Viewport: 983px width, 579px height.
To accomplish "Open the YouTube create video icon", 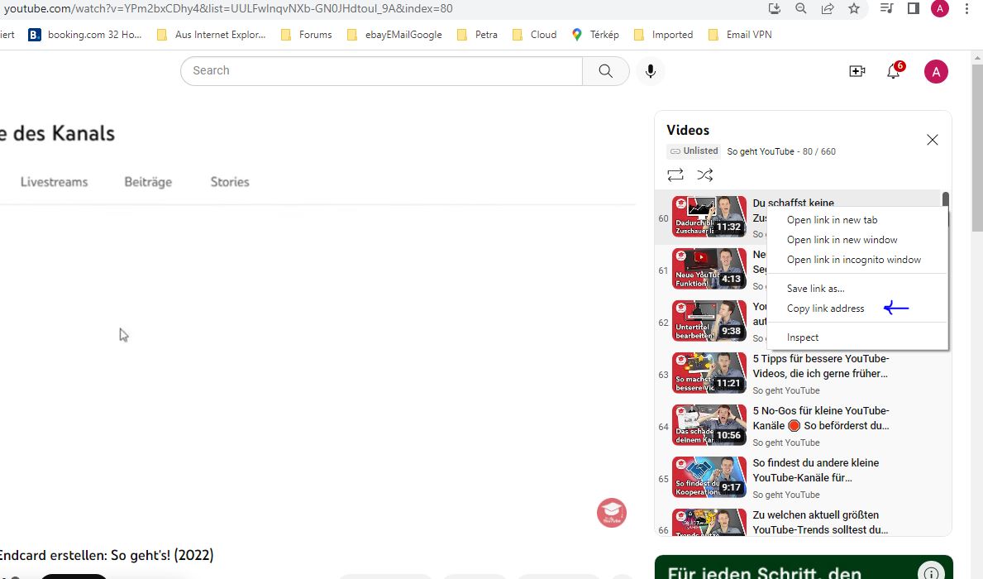I will pyautogui.click(x=857, y=71).
